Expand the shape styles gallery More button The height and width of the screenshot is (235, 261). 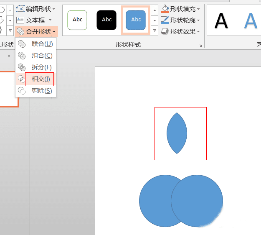155,31
